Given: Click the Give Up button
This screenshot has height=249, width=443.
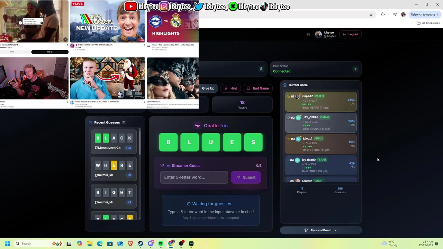Looking at the screenshot, I should [208, 88].
